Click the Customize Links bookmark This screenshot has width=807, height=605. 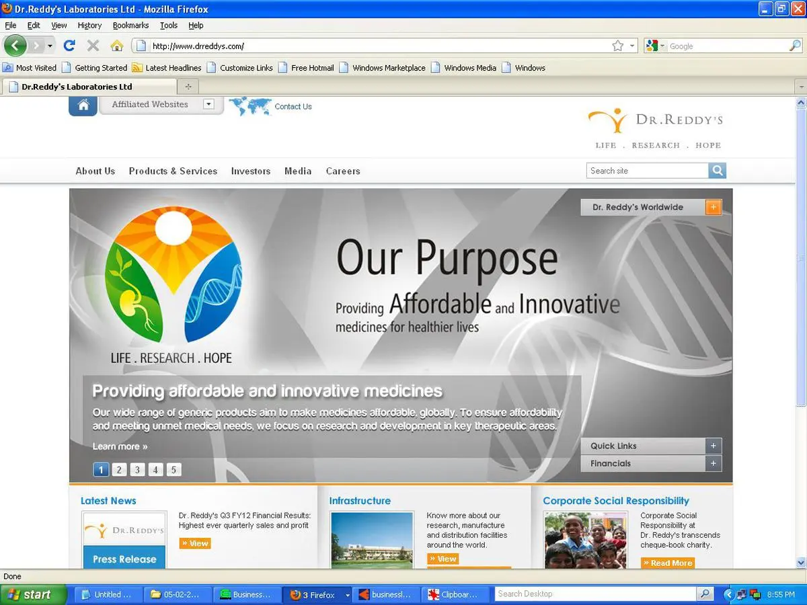[x=240, y=68]
